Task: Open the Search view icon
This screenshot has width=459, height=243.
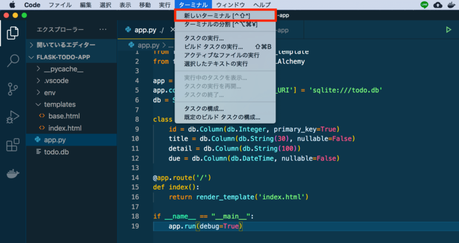Action: [13, 60]
